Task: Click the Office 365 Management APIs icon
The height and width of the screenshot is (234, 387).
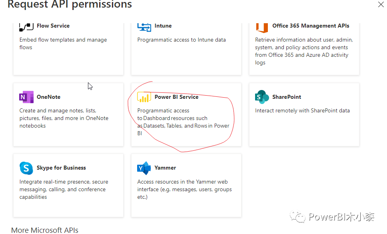Action: click(262, 28)
